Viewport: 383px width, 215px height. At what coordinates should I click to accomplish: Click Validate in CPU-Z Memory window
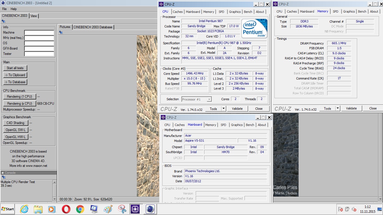[351, 108]
